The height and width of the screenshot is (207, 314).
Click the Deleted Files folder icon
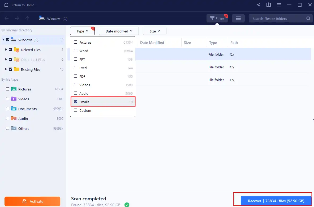(16, 49)
